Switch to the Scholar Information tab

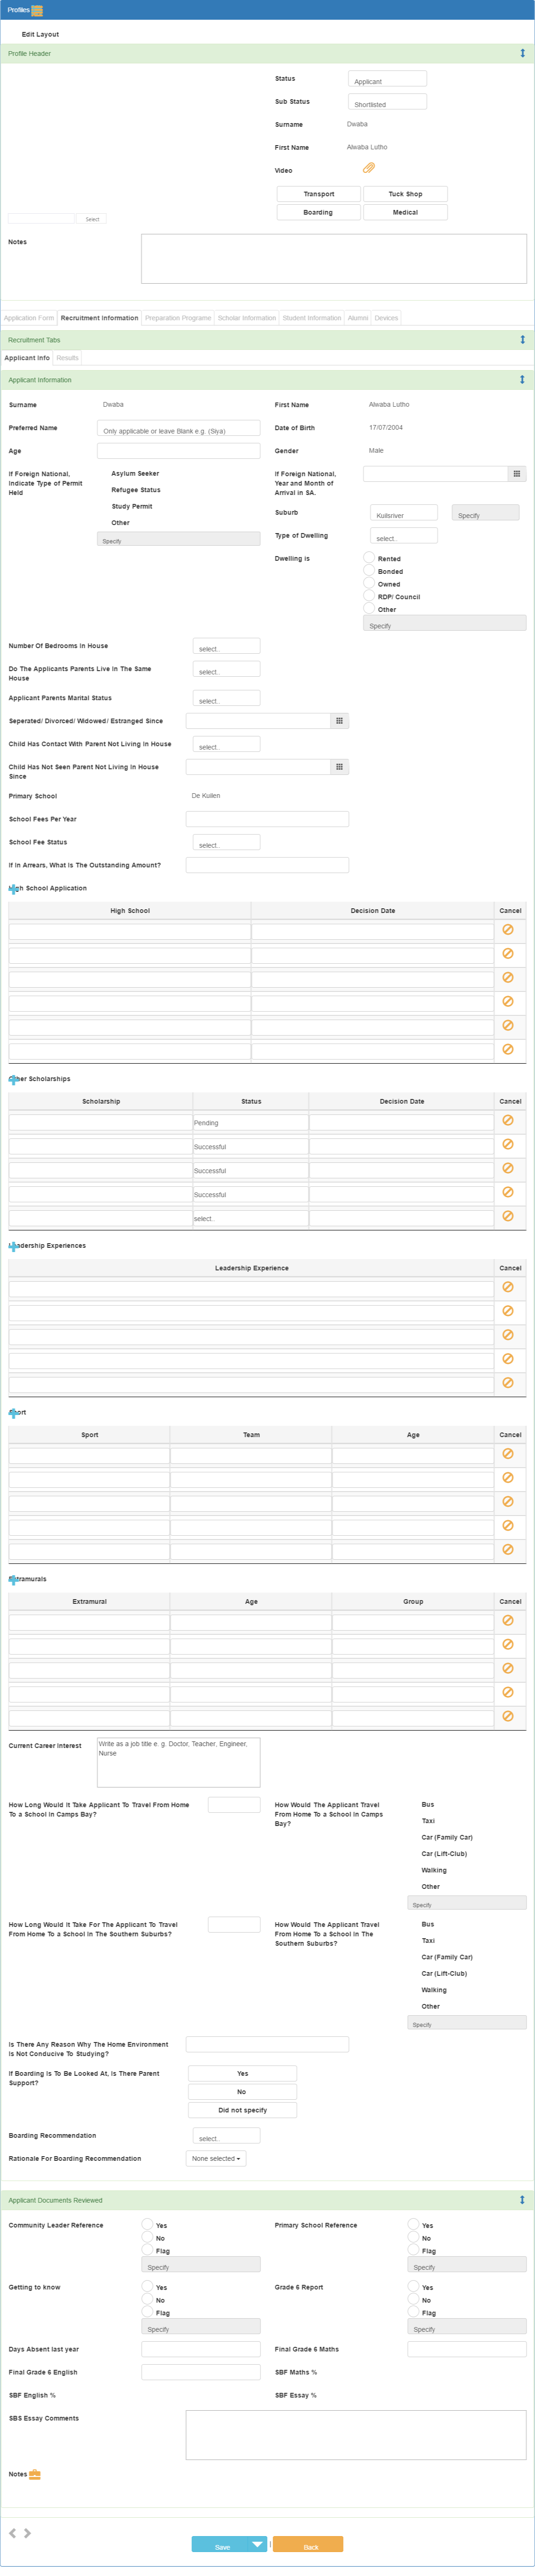247,318
